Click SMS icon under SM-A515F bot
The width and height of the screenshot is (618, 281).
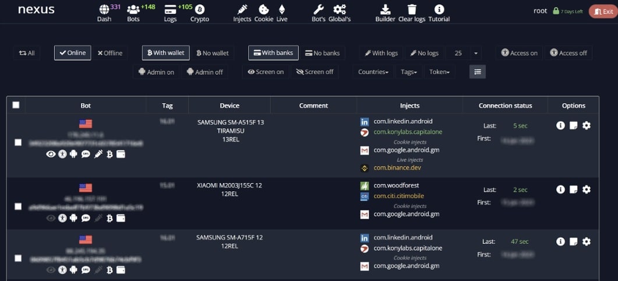pos(86,154)
